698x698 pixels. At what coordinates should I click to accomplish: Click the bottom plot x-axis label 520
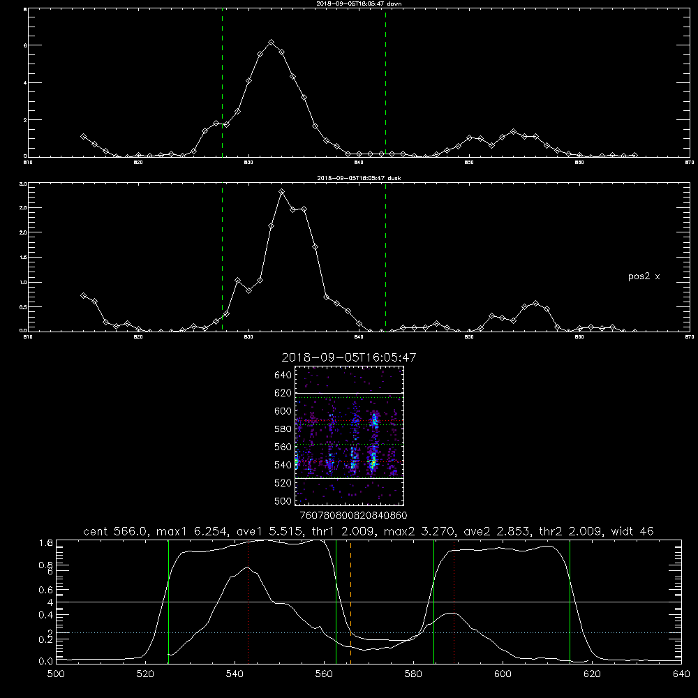pos(145,674)
